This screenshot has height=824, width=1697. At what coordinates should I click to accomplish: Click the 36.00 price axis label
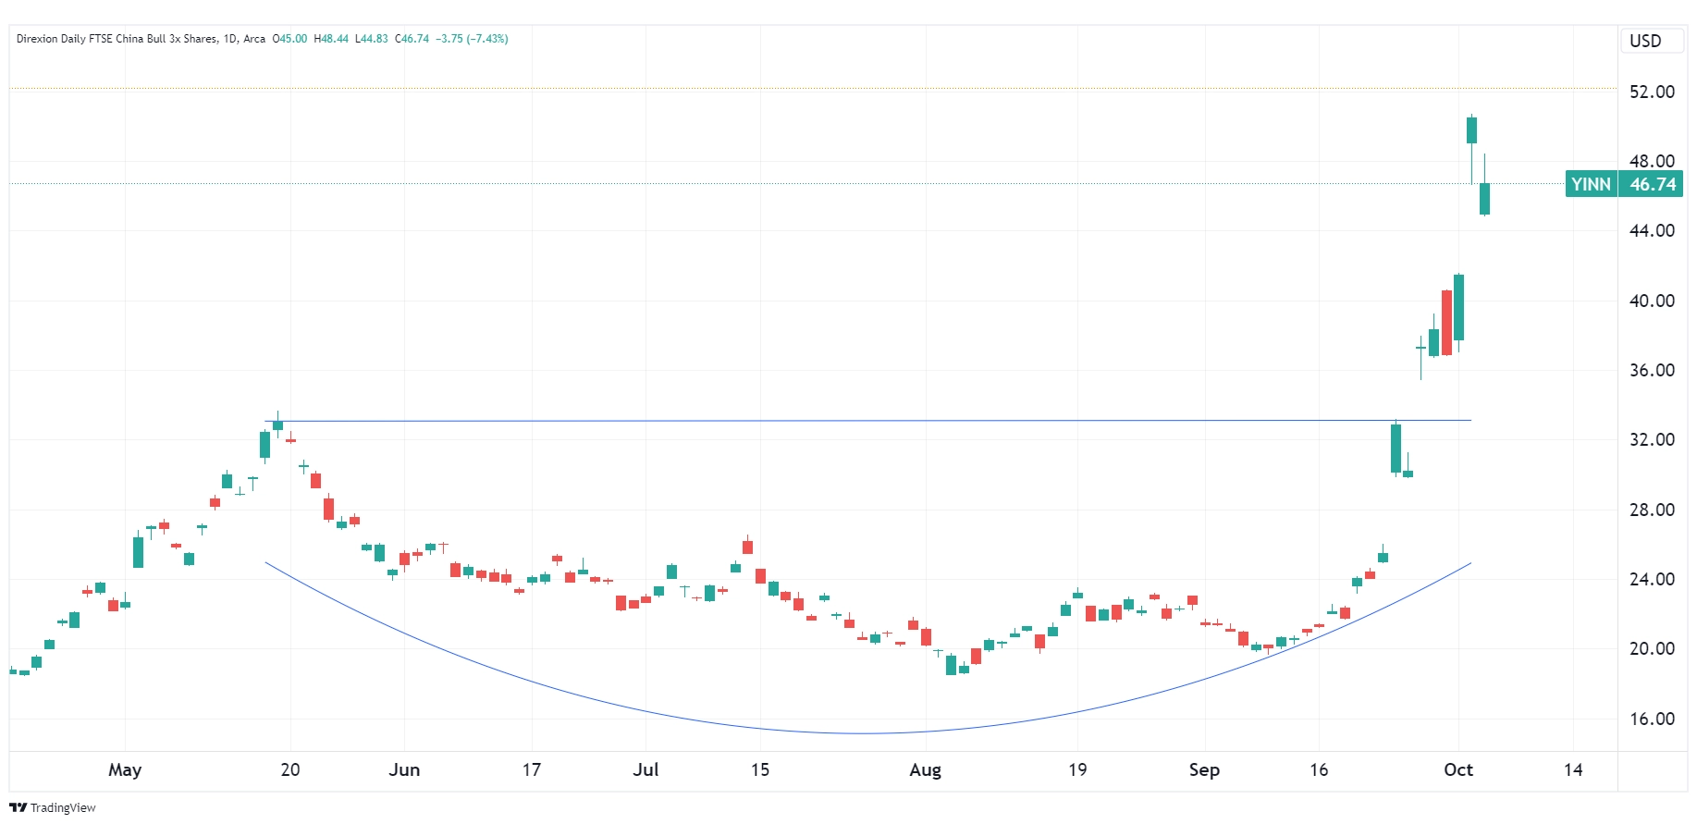point(1652,370)
